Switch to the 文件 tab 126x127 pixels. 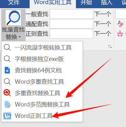[14, 2]
